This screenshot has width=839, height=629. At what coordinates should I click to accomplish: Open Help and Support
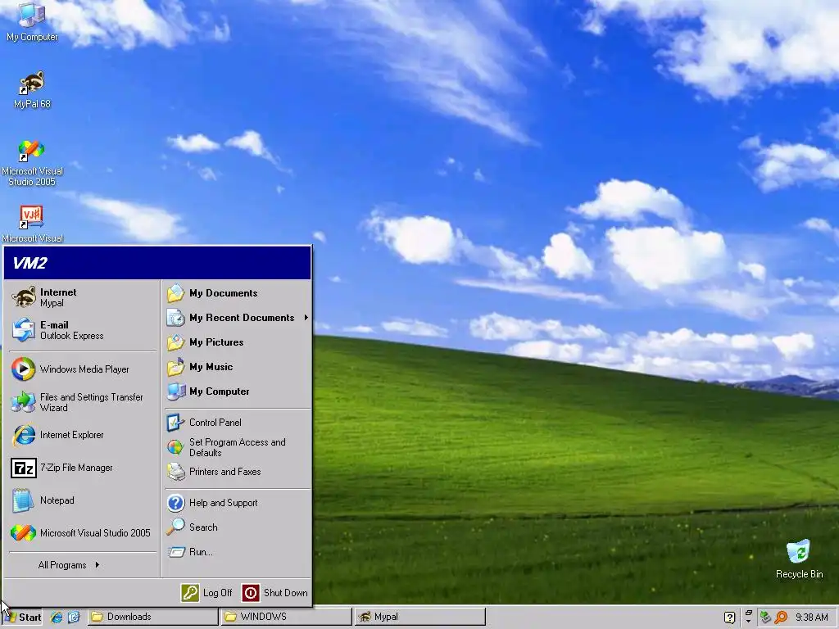click(x=238, y=503)
